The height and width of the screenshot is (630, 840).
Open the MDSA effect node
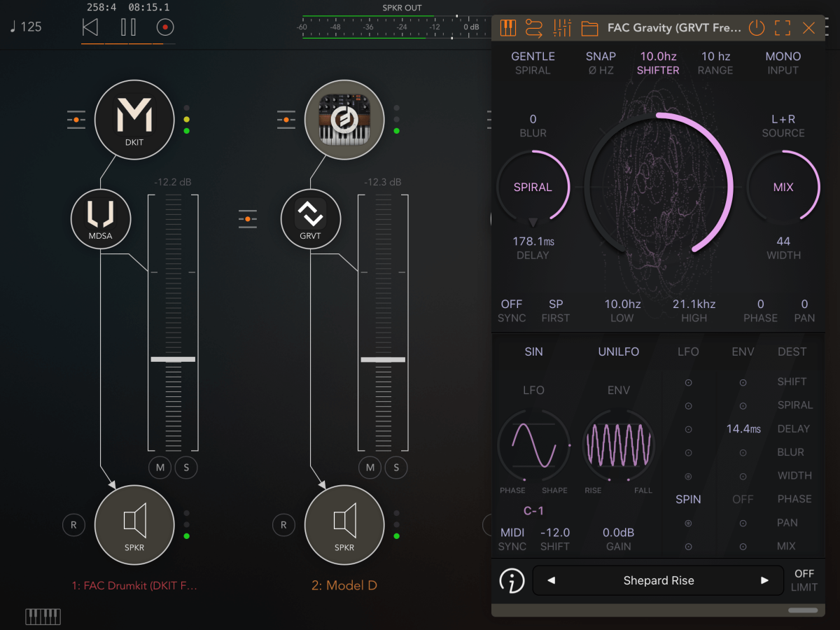coord(101,219)
